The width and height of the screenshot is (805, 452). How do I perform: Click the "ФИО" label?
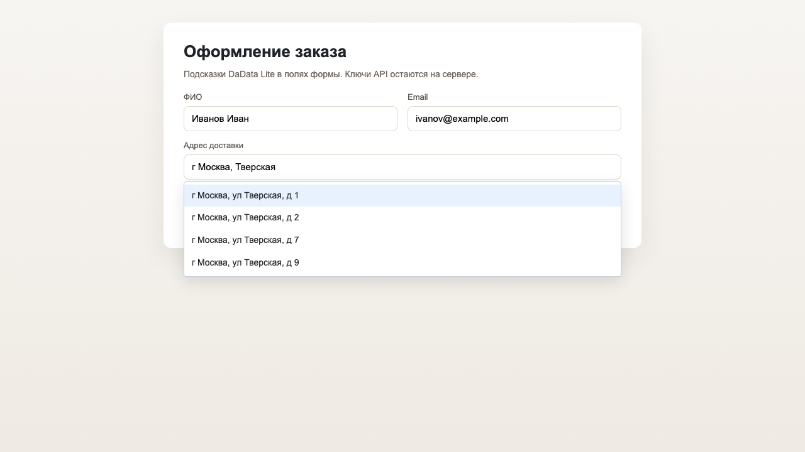coord(193,97)
